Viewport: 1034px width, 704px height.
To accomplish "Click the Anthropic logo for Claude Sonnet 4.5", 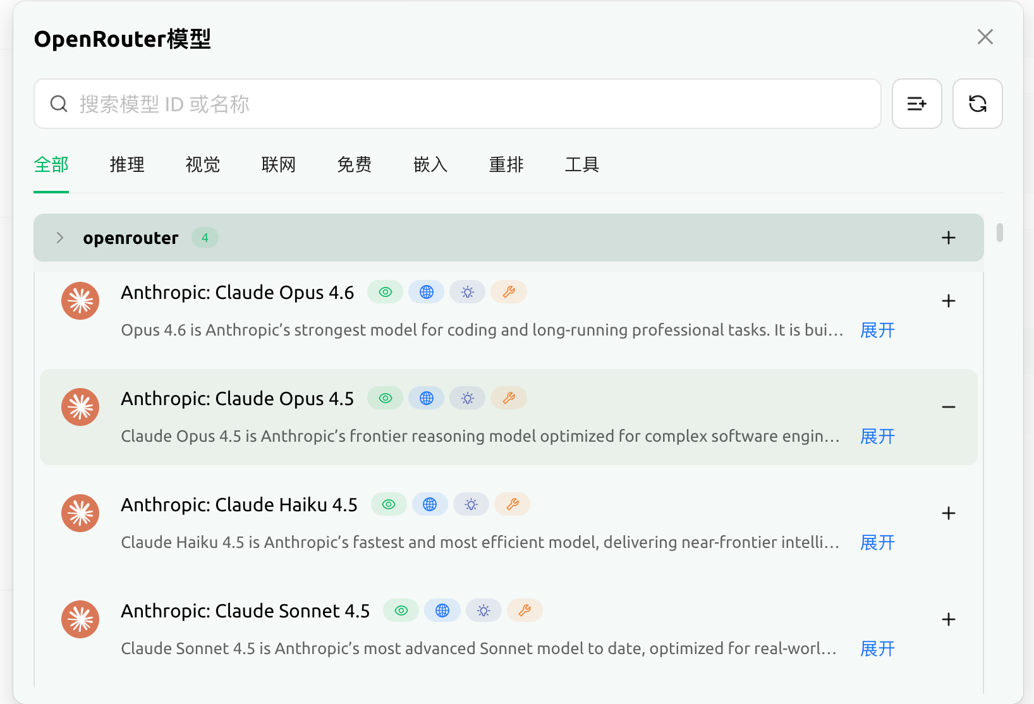I will click(80, 619).
